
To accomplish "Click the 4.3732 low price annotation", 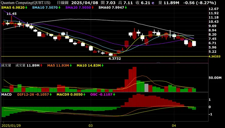I will pyautogui.click(x=115, y=59).
